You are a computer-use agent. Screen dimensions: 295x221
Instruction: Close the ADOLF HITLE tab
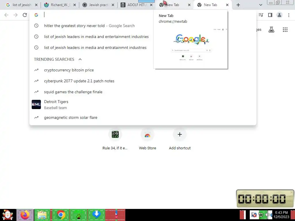pos(151,5)
